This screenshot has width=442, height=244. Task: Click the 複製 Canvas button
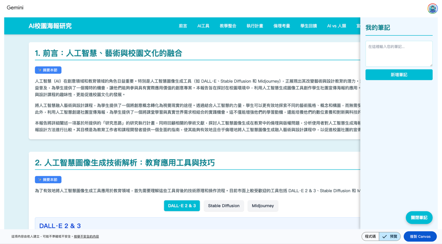[x=420, y=237]
